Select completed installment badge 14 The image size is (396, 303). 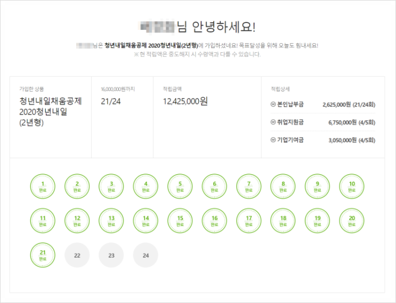coord(146,221)
